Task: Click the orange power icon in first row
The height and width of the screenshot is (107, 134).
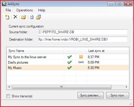Action: point(81,57)
